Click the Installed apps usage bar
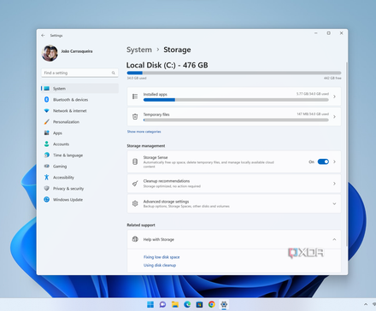376x311 pixels. 236,100
